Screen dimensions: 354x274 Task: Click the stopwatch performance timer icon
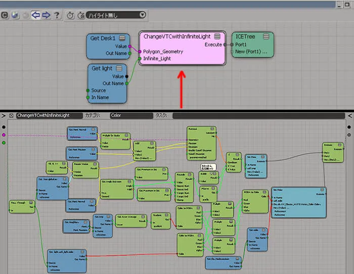[70, 15]
